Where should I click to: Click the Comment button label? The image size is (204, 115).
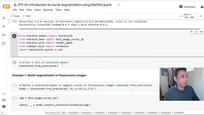click(x=190, y=7)
